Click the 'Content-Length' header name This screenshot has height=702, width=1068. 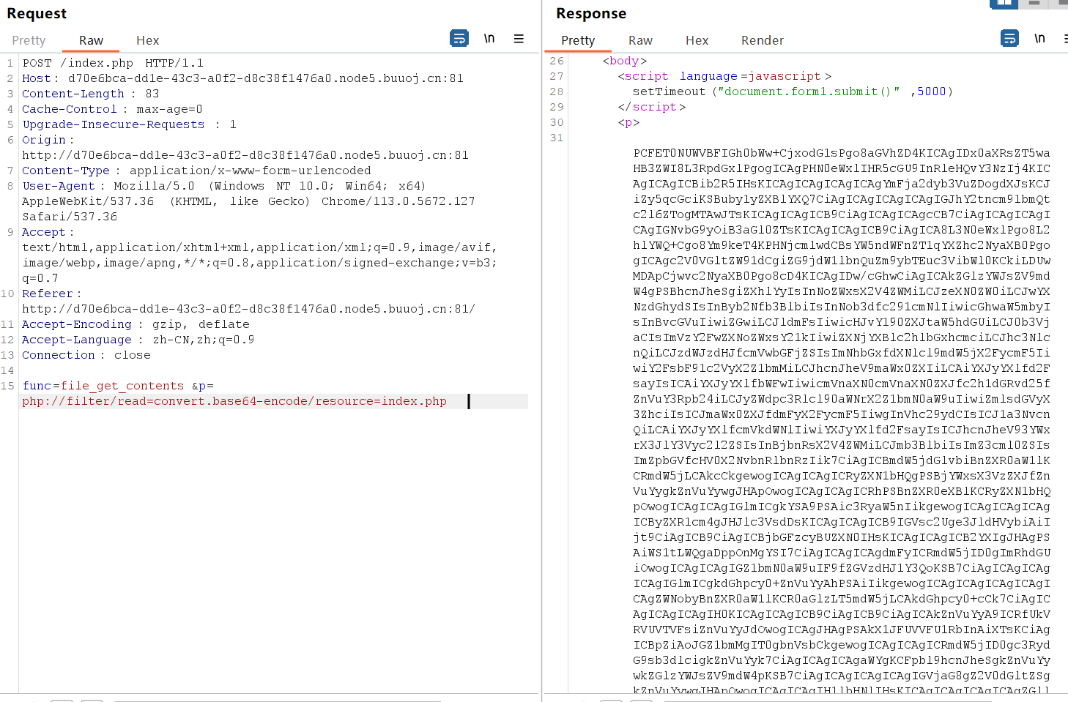pos(73,94)
